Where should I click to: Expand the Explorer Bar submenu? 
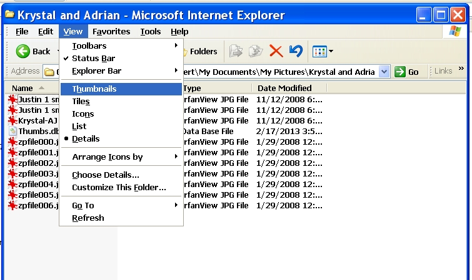tap(121, 71)
